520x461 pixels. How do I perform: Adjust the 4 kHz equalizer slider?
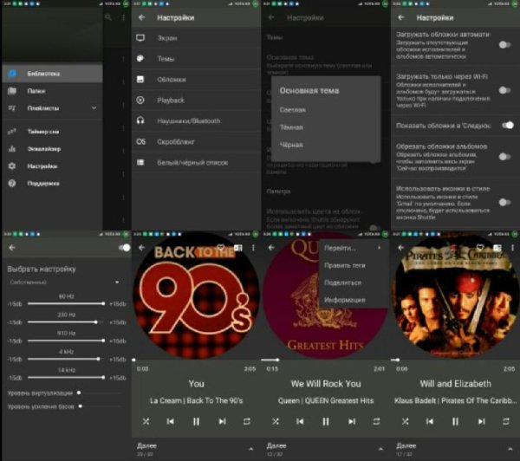coord(67,360)
